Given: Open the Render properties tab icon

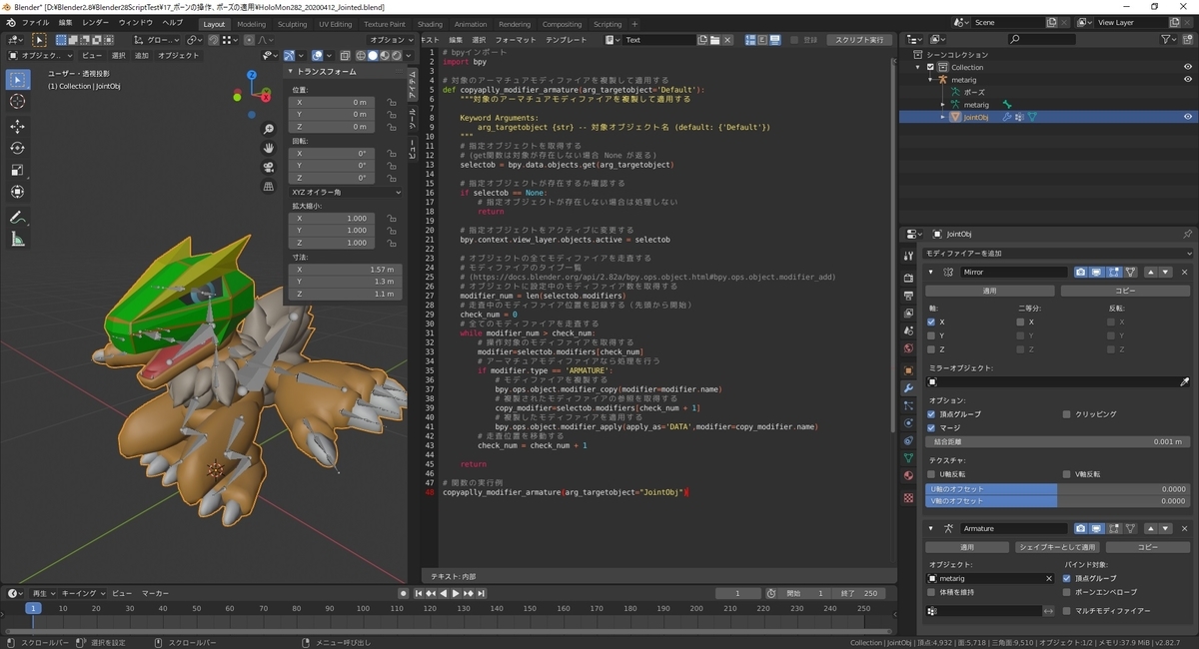Looking at the screenshot, I should [x=908, y=278].
